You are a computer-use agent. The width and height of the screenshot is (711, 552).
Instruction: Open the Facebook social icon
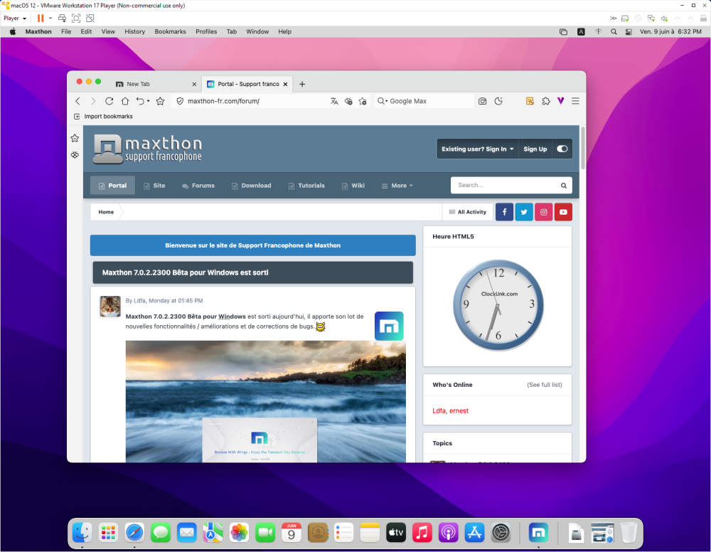click(x=504, y=212)
